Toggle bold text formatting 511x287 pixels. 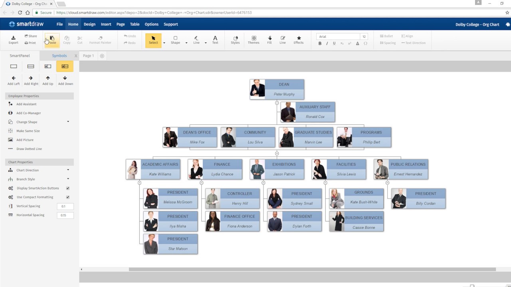[319, 43]
